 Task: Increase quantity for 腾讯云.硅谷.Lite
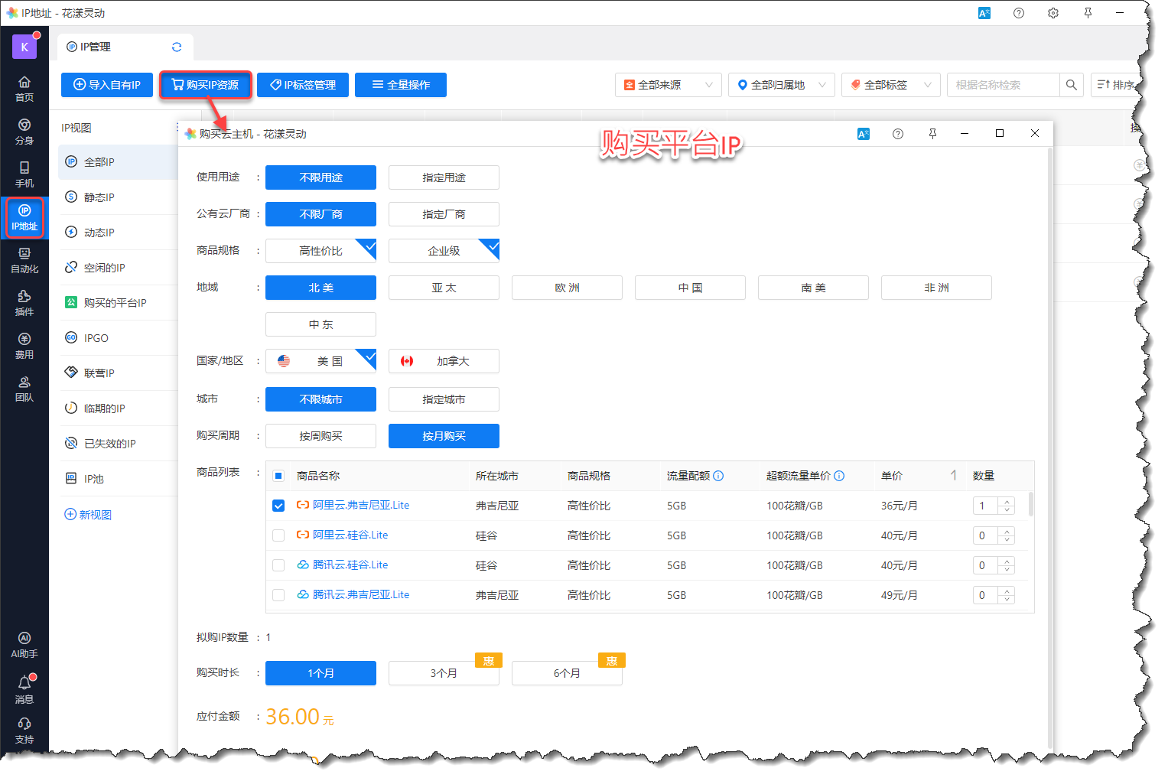pyautogui.click(x=1007, y=561)
